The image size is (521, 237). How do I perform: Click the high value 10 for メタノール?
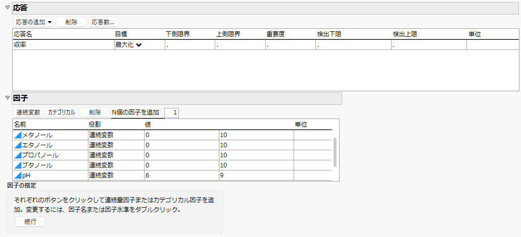tap(256, 135)
